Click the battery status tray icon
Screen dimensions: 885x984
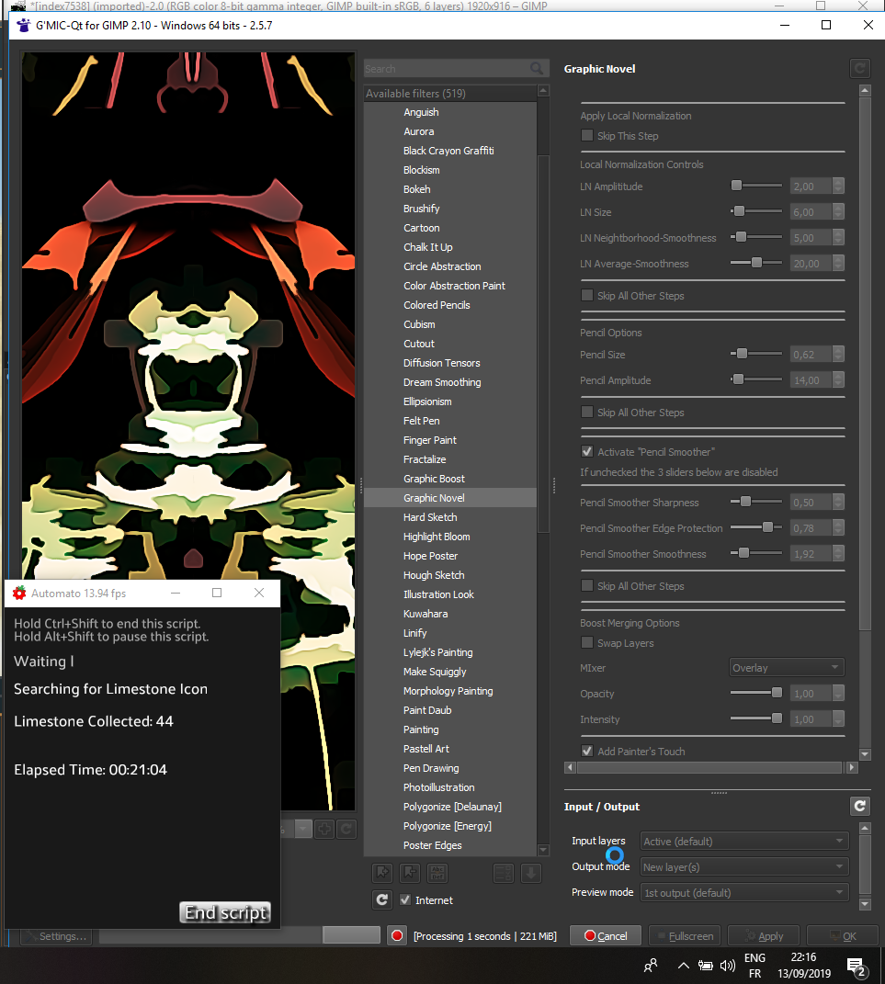(x=706, y=966)
